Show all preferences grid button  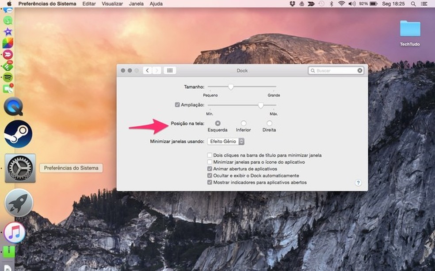click(170, 70)
